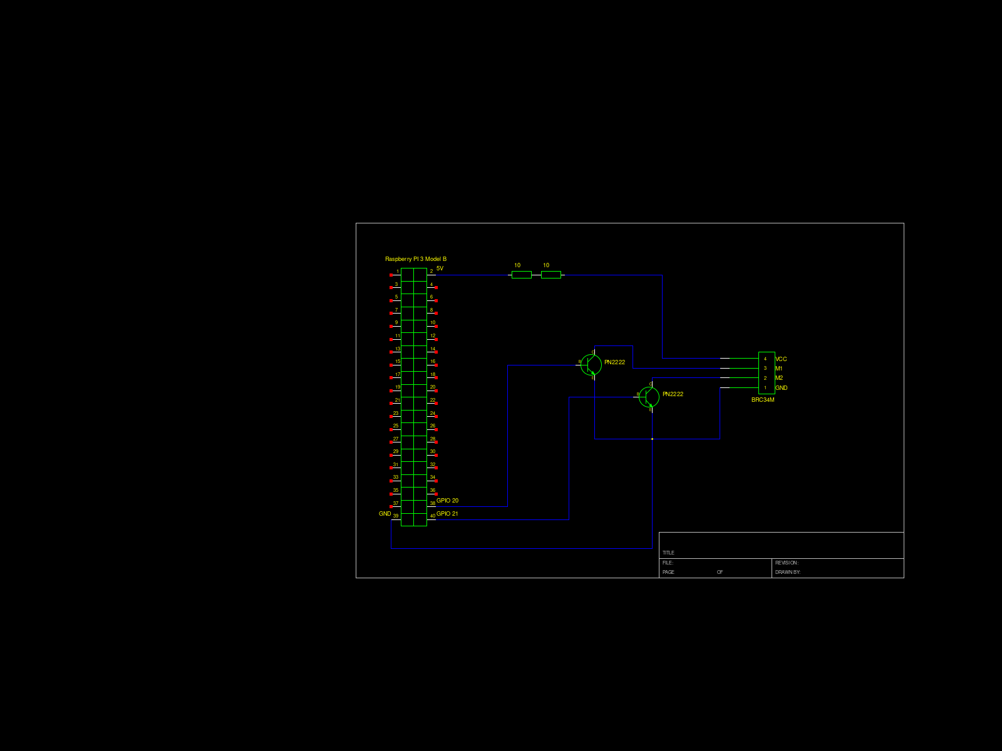1002x751 pixels.
Task: Click header pin number 1
Action: click(x=398, y=272)
